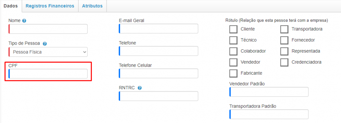Focus the E-mail Geral field

point(158,29)
